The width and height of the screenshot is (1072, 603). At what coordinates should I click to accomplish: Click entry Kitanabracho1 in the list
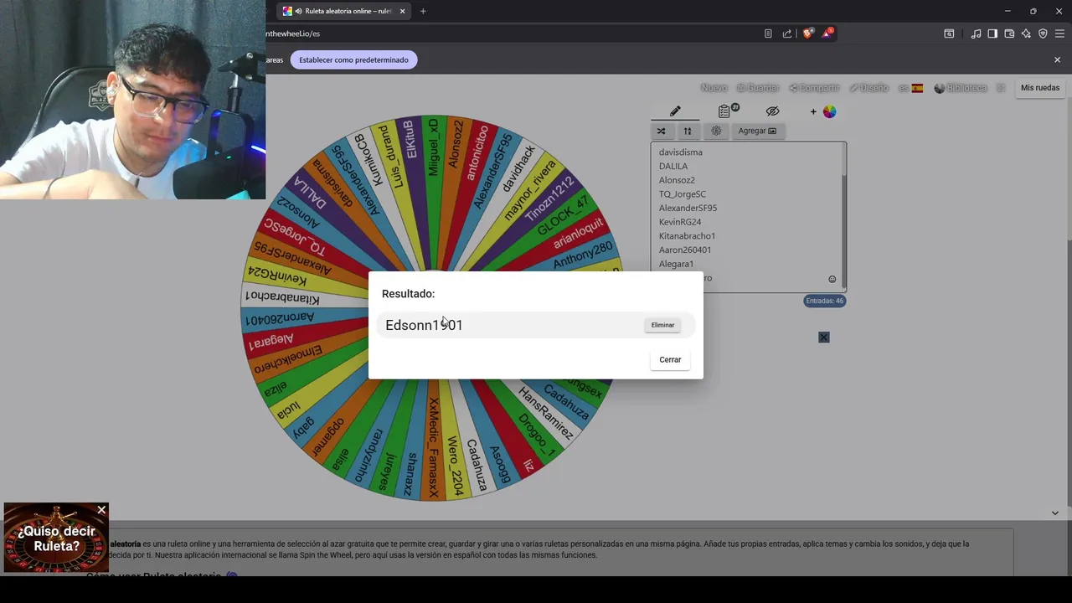click(x=687, y=236)
